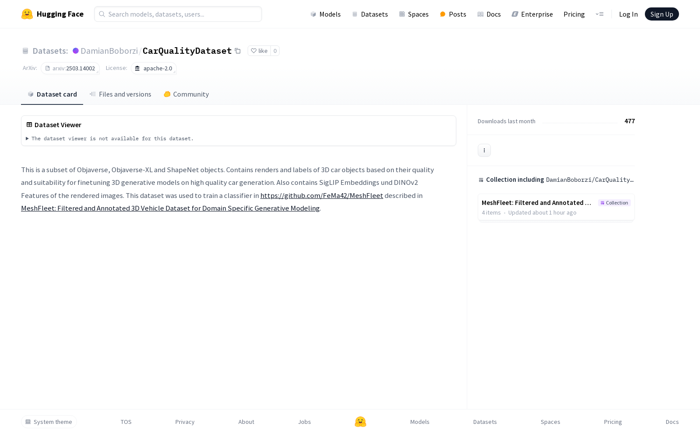Click the Log In link
Screen dimensions: 700x437
(x=628, y=14)
